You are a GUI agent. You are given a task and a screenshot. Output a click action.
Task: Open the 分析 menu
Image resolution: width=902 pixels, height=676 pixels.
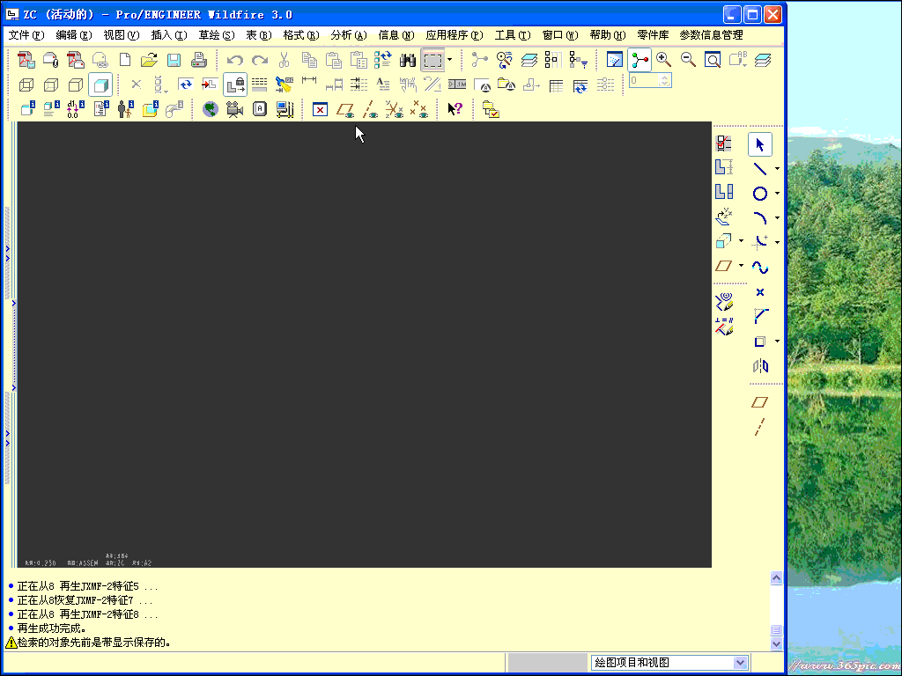pyautogui.click(x=349, y=35)
